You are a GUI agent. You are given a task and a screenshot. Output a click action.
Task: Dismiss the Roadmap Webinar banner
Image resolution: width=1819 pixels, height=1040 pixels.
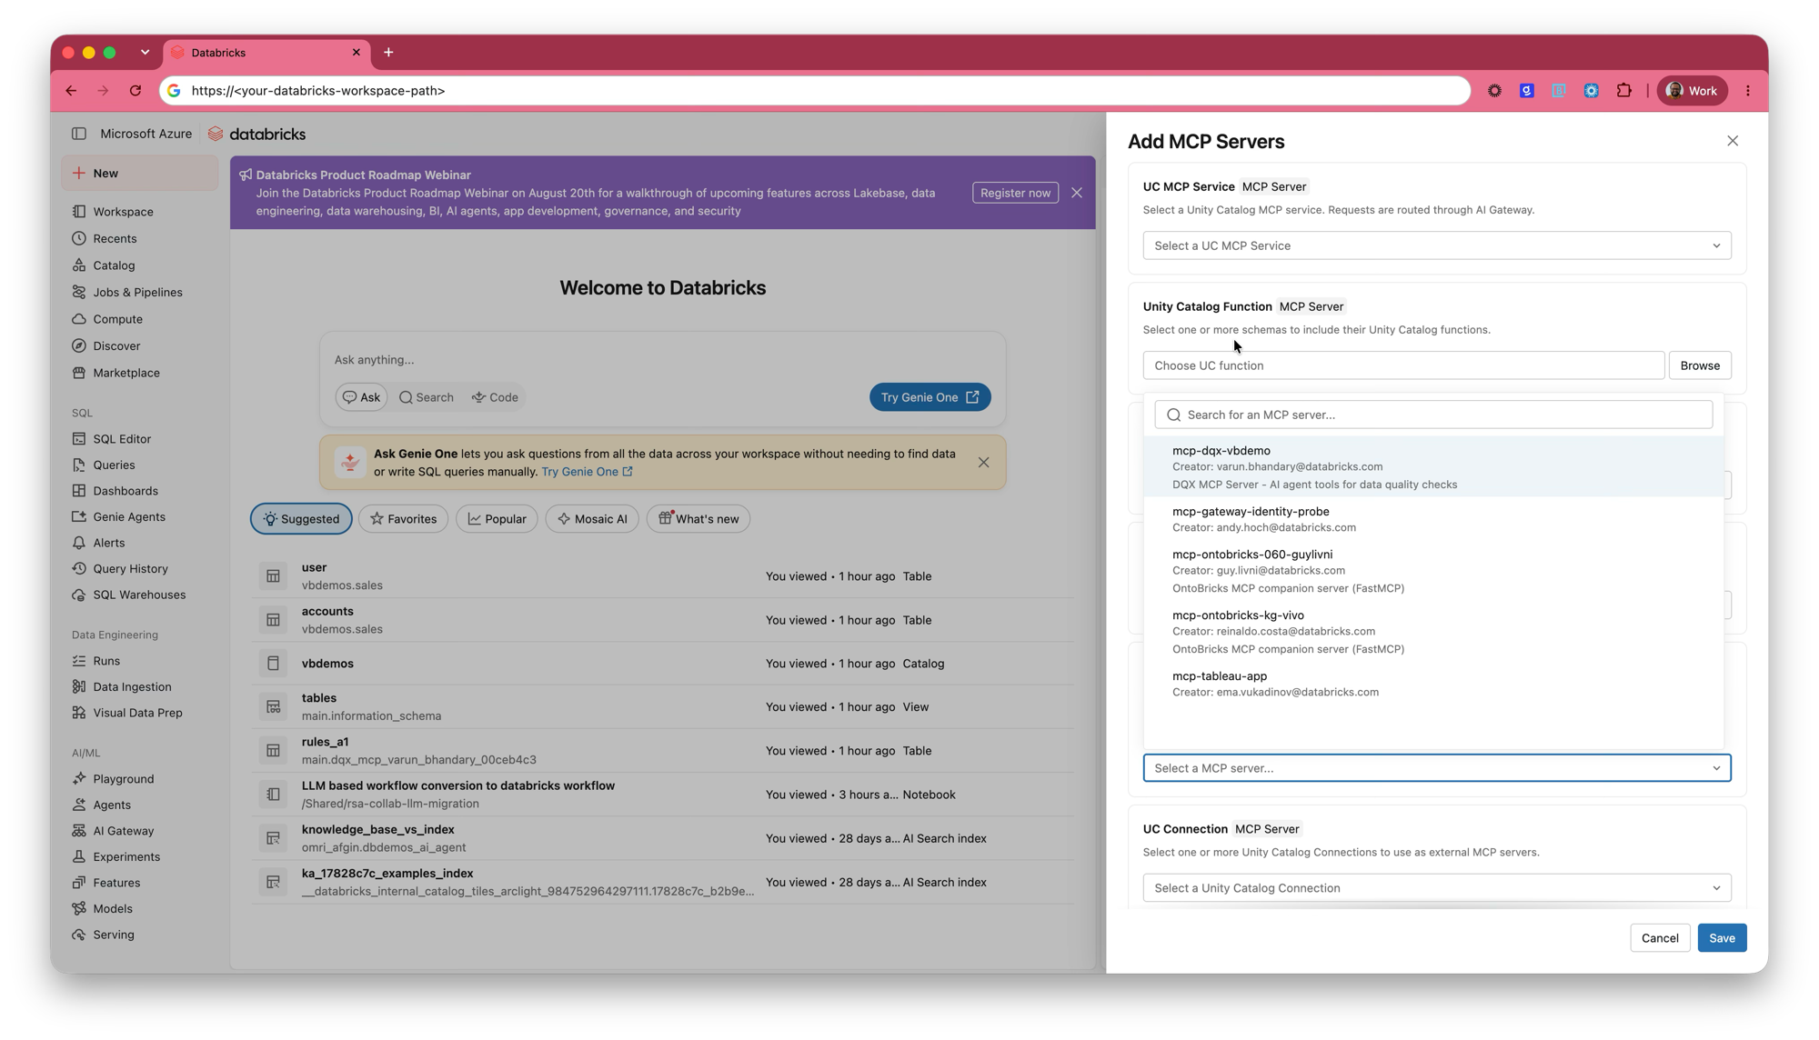[1077, 193]
